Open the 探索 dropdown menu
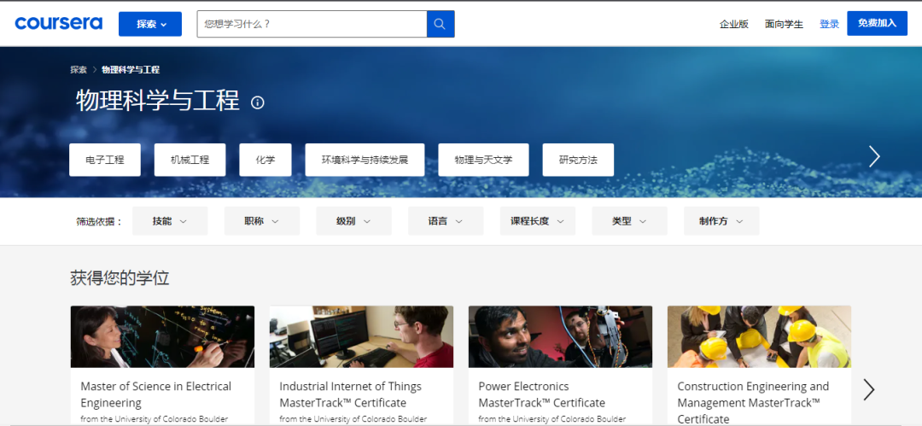The width and height of the screenshot is (922, 426). pos(150,24)
